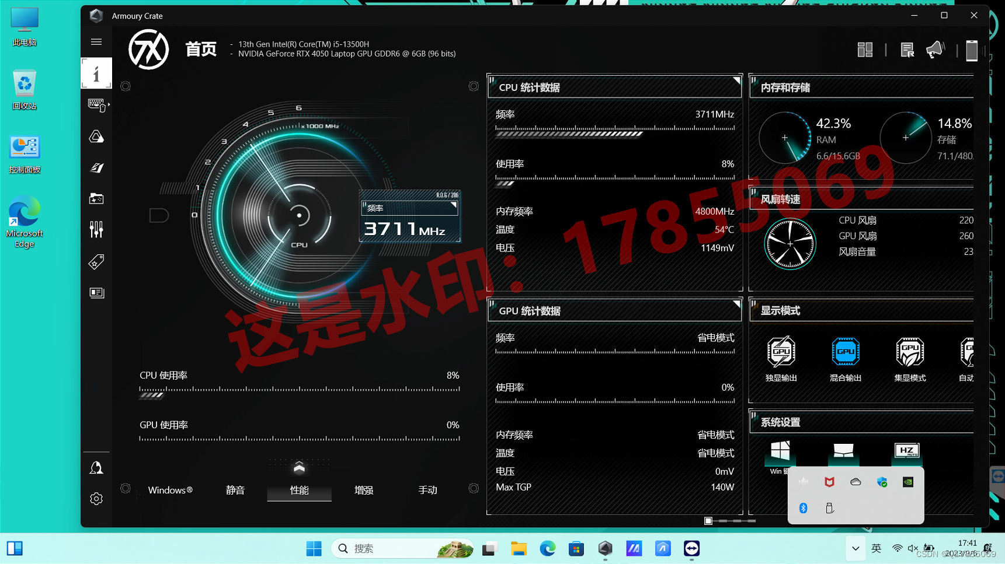Open Armoury Crate taskbar icon

coord(605,548)
